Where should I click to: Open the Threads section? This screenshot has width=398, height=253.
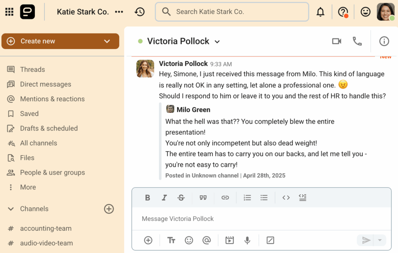33,69
